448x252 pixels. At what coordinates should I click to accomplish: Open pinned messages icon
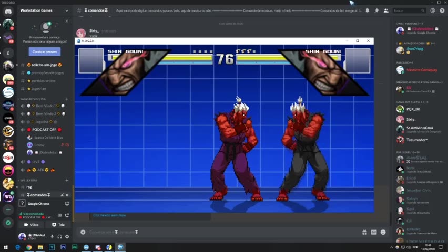click(376, 10)
